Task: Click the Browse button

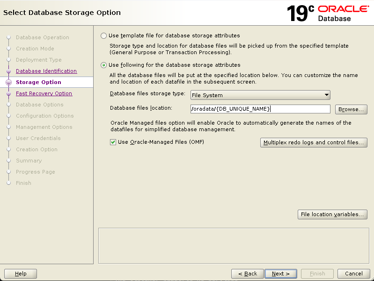Action: [351, 109]
